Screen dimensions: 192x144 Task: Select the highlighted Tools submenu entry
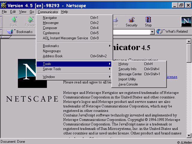(x=74, y=64)
